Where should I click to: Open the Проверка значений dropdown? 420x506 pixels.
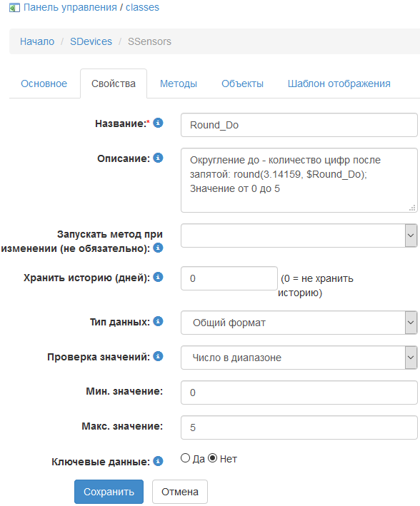[299, 358]
